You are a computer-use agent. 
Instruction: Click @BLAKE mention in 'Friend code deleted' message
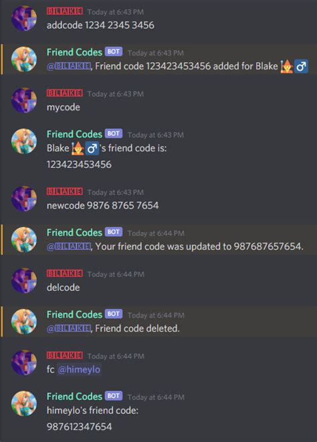[x=69, y=328]
